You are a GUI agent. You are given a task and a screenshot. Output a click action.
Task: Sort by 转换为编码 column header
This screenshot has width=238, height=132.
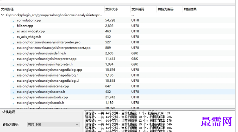pos(170,9)
